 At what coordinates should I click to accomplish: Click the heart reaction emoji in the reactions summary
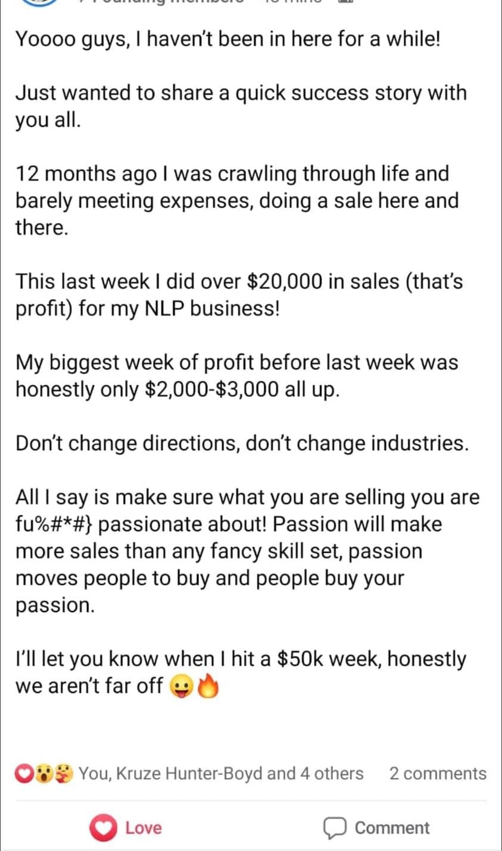point(24,774)
